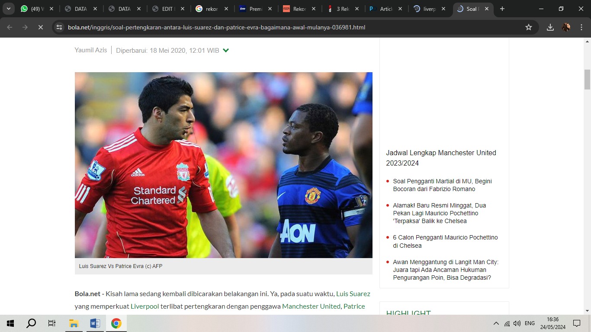Open Task View on the taskbar

click(x=52, y=323)
